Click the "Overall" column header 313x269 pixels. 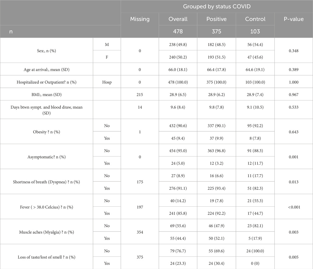point(178,19)
